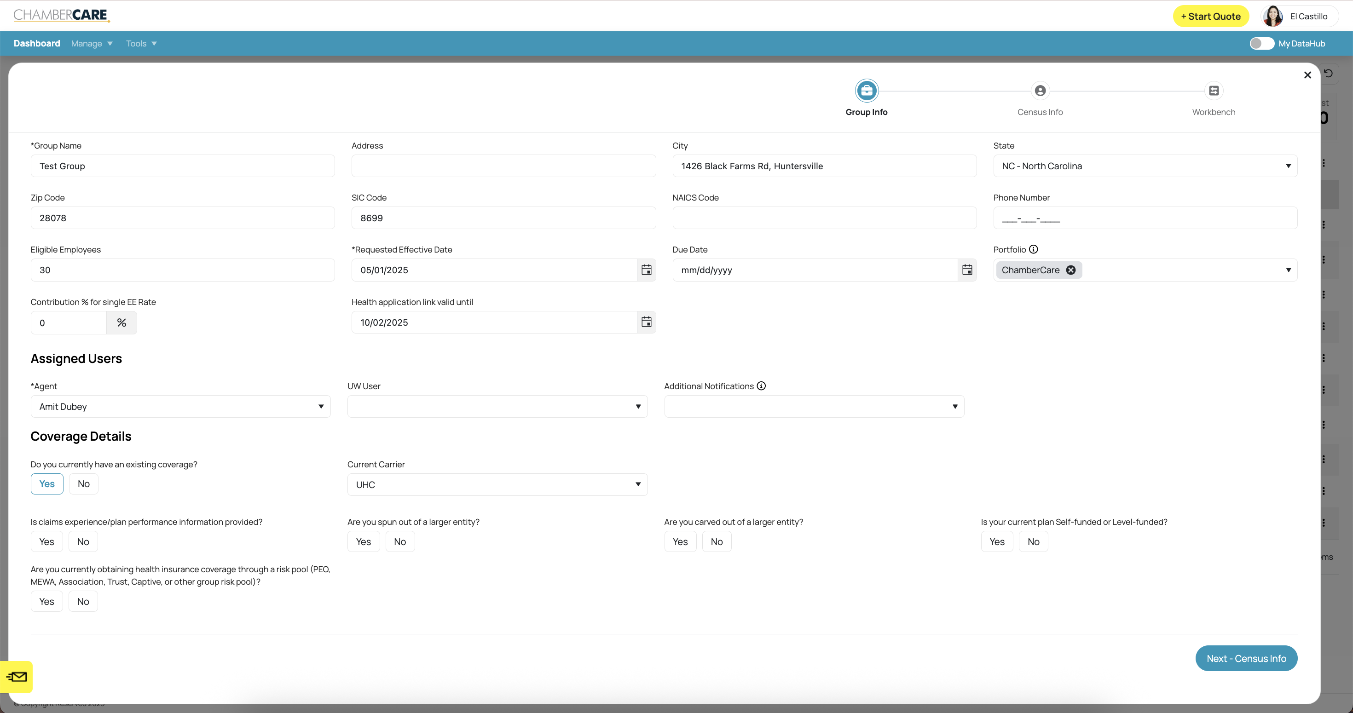This screenshot has width=1353, height=713.
Task: Select No for existing coverage
Action: pos(83,483)
